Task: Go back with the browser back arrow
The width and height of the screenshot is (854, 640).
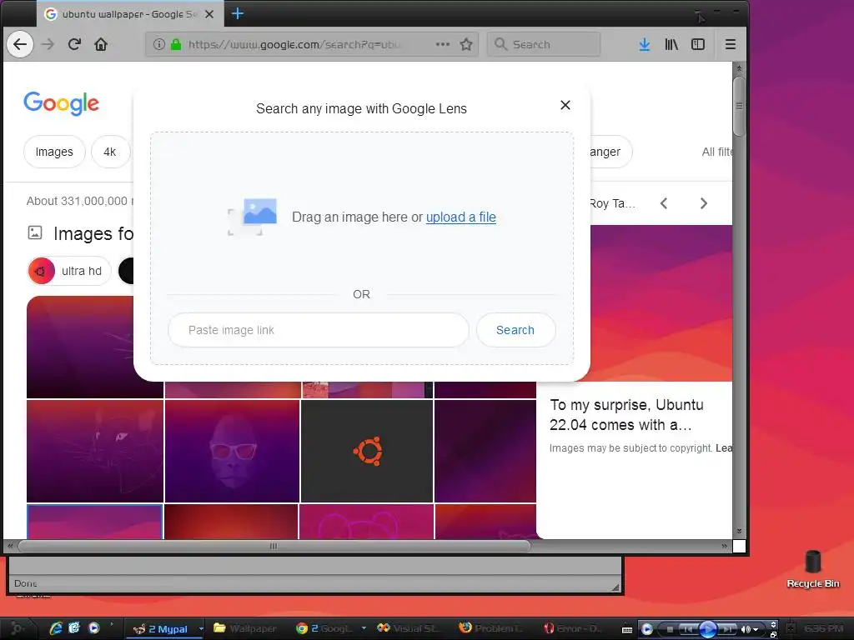Action: click(x=20, y=44)
